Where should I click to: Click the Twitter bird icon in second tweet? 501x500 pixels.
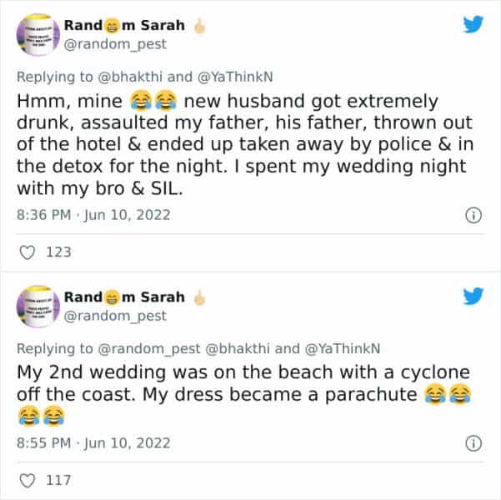click(473, 297)
